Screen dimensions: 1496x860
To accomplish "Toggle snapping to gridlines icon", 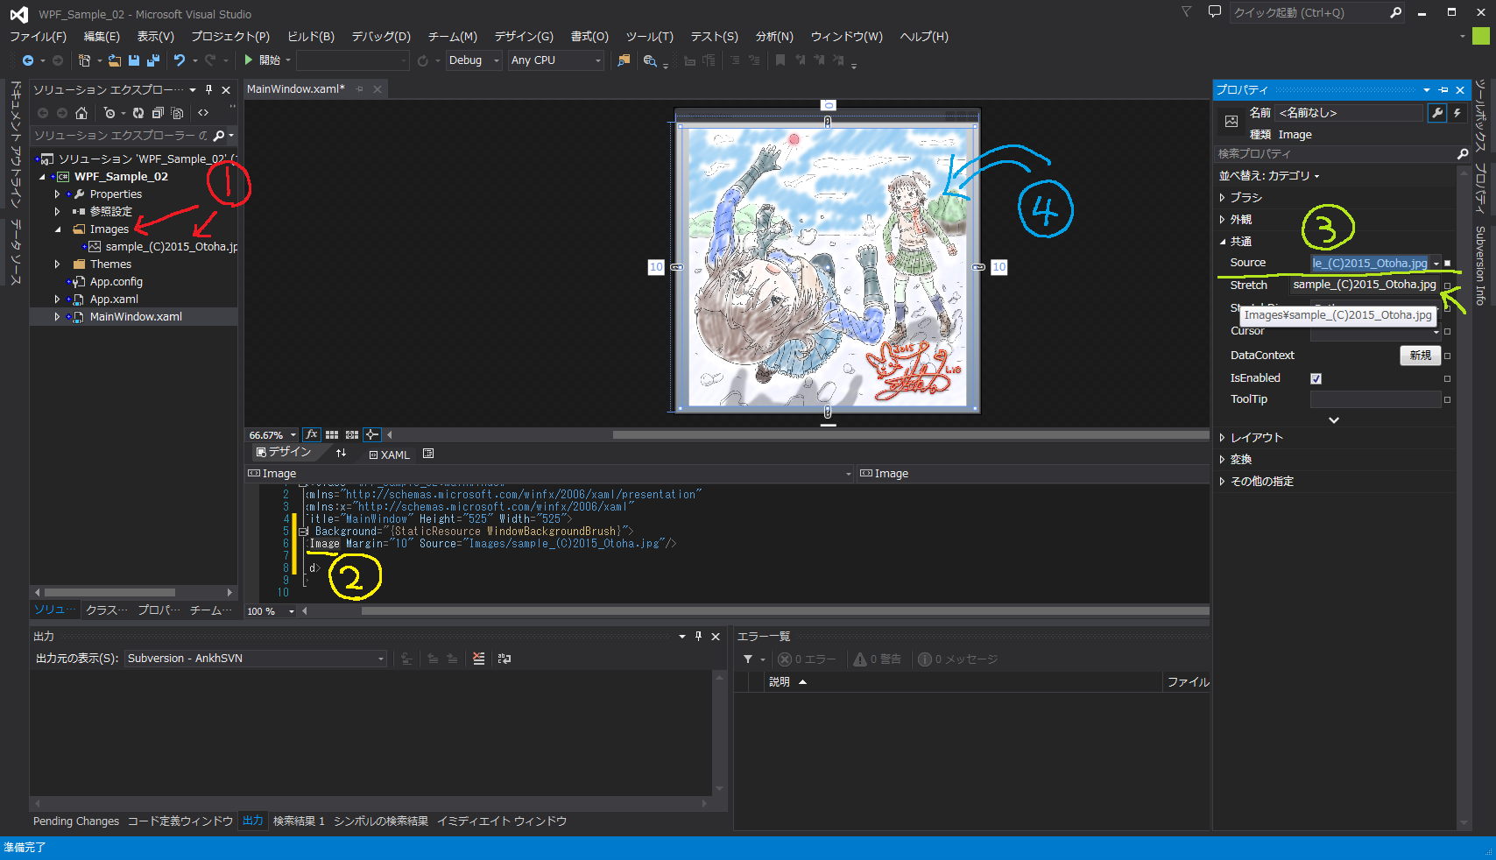I will click(x=352, y=434).
